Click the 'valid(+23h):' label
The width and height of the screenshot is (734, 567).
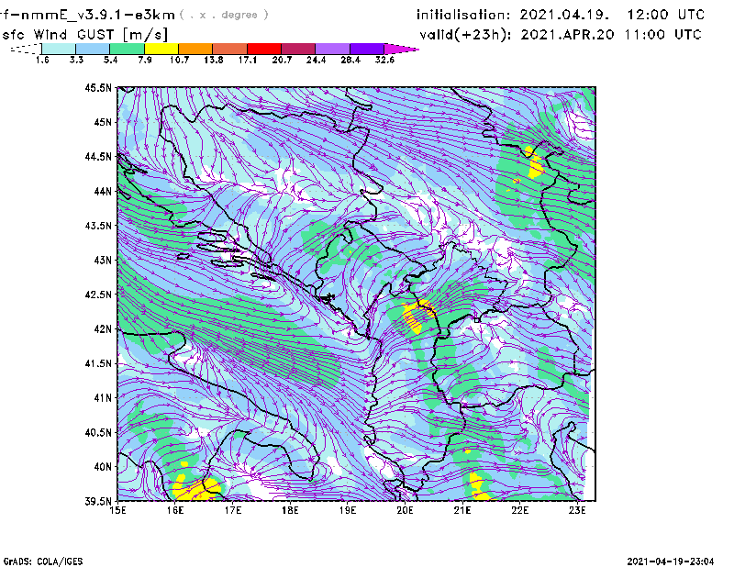click(466, 35)
